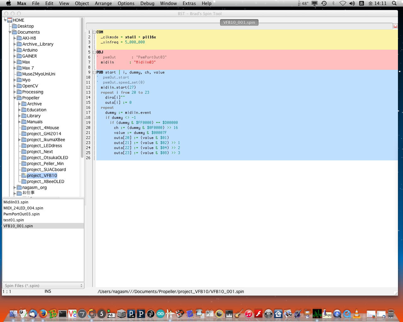403x322 pixels.
Task: Click the red close-tab icon in editor
Action: click(395, 26)
